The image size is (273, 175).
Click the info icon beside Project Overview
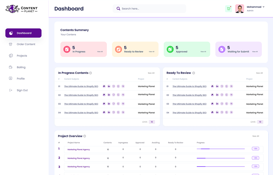pos(85,136)
